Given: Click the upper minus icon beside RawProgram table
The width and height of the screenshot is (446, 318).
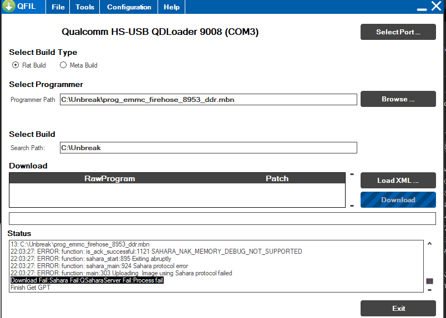Looking at the screenshot, I should tap(352, 174).
